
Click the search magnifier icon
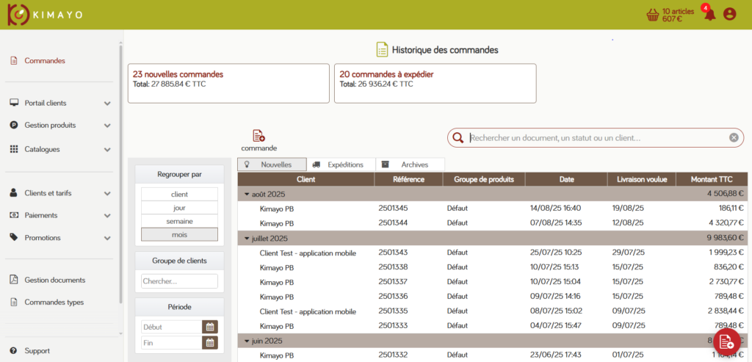coord(458,138)
